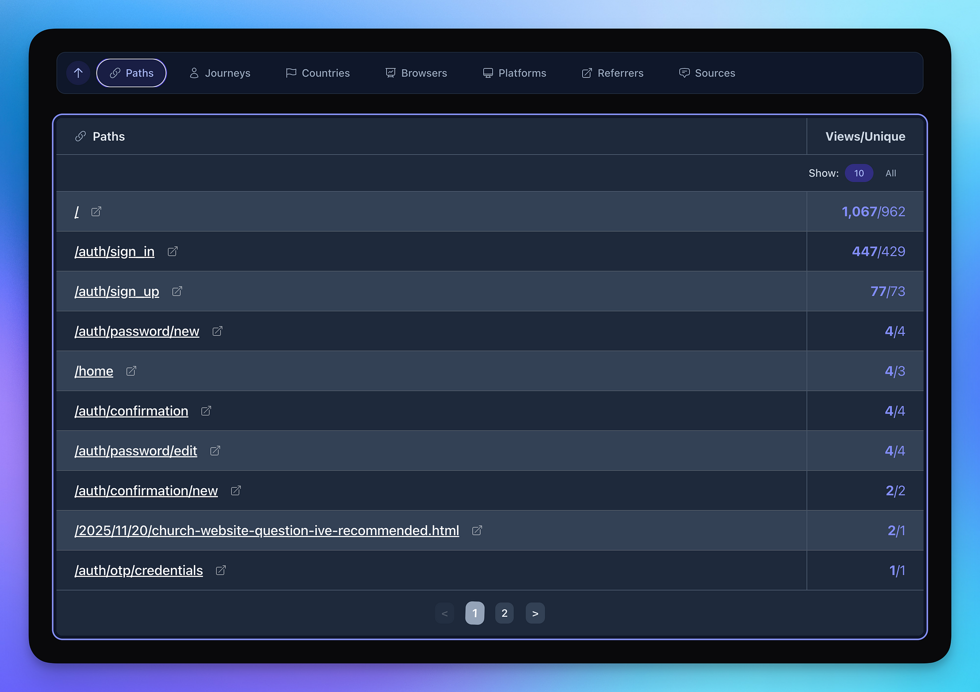Select current page 1 button
This screenshot has height=692, width=980.
point(475,613)
